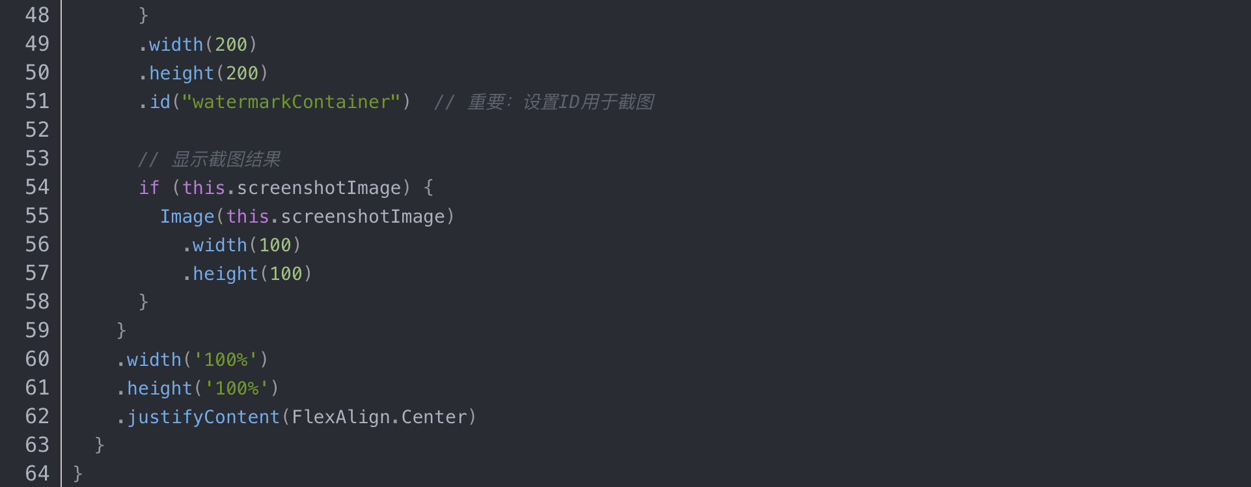Click the comment on line 53
Image resolution: width=1251 pixels, height=487 pixels.
click(x=209, y=159)
